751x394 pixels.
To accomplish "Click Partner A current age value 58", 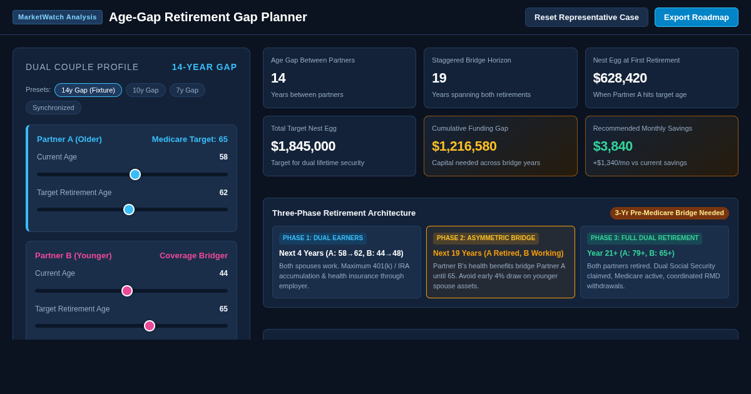I will (223, 157).
